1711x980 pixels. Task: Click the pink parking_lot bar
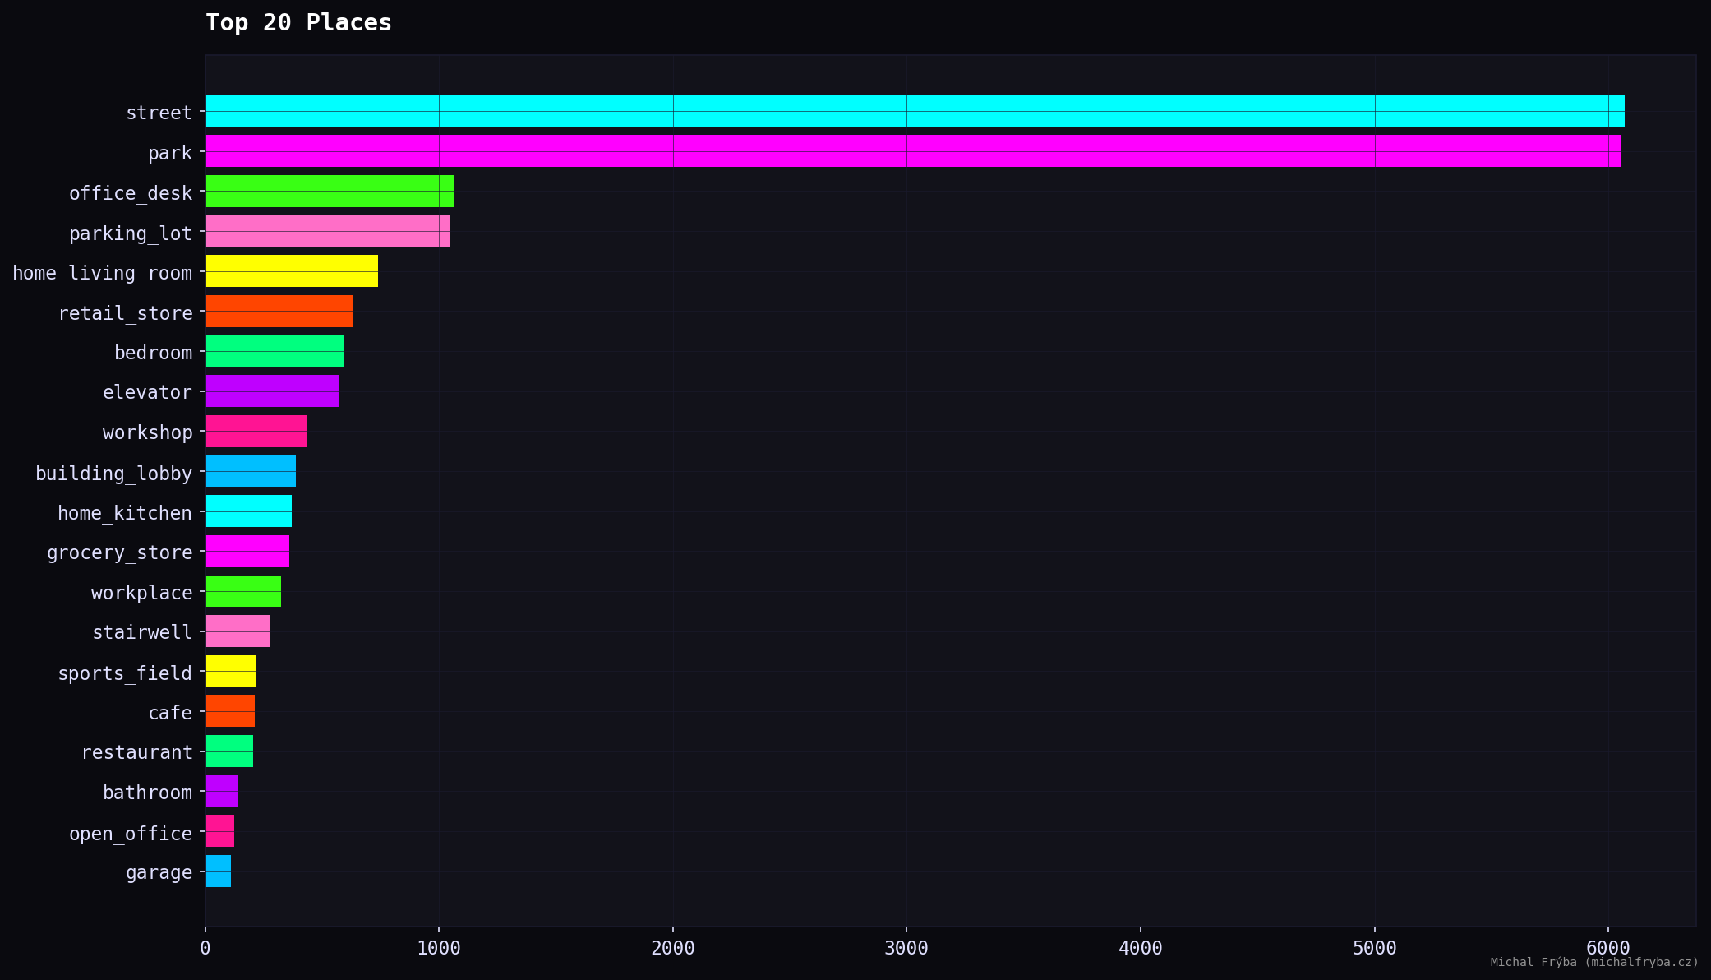(x=327, y=232)
